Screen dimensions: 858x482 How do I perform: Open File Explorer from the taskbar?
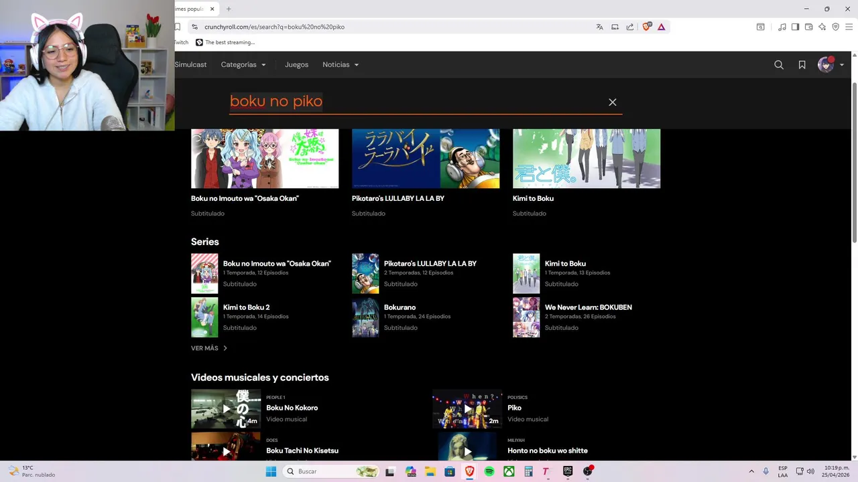(x=430, y=471)
